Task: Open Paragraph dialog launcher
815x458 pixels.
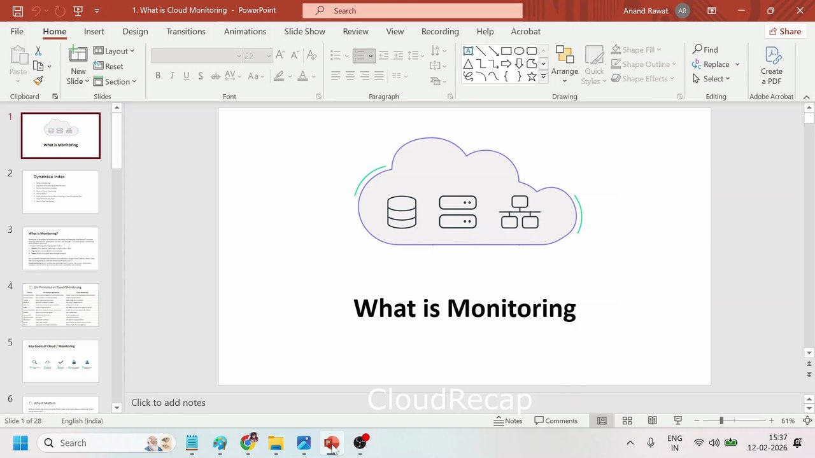Action: pos(450,97)
